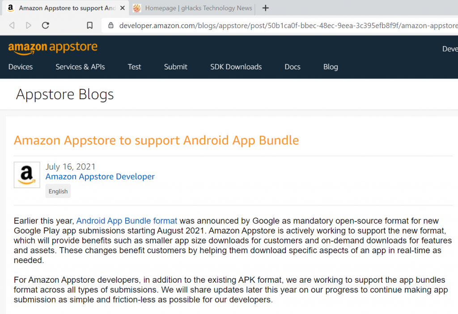The width and height of the screenshot is (458, 314).
Task: Open a new tab with the plus icon
Action: pos(266,8)
